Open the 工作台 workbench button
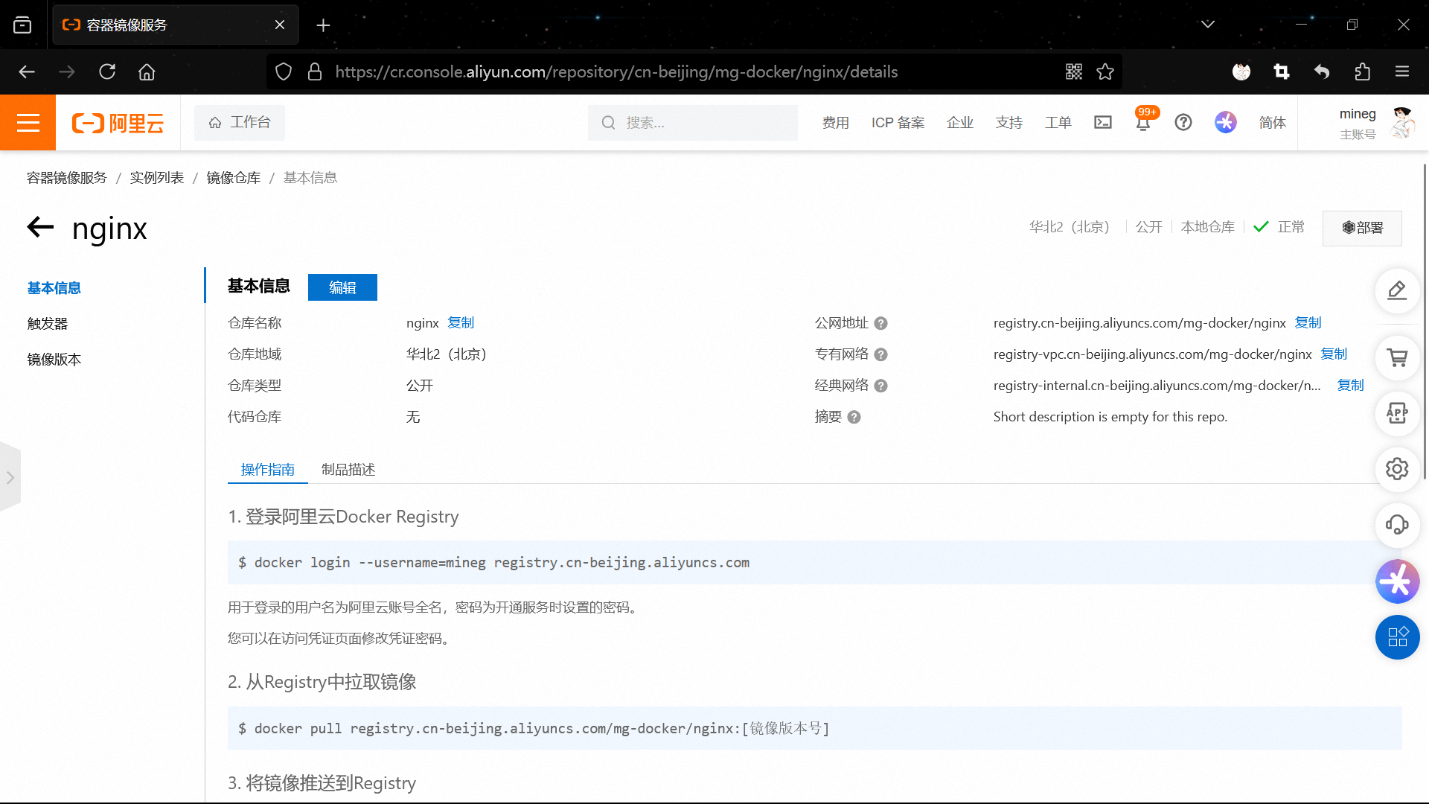 (x=240, y=123)
